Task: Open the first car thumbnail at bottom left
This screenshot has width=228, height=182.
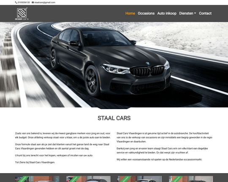Action: pos(37,179)
